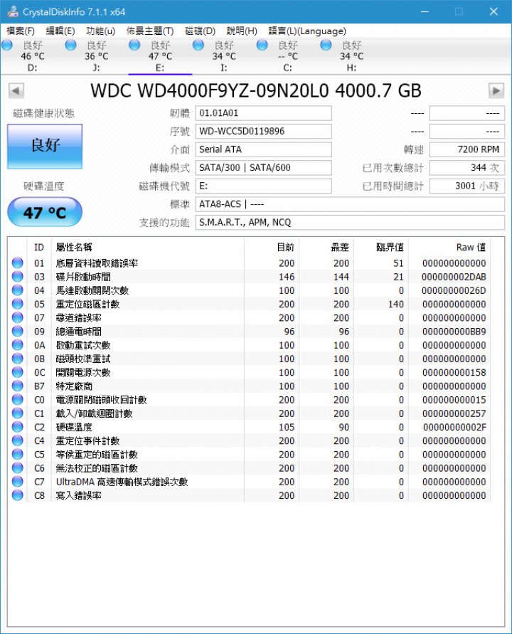Screen dimensions: 512x634
Task: Click the 目前 column header
Action: pos(272,247)
